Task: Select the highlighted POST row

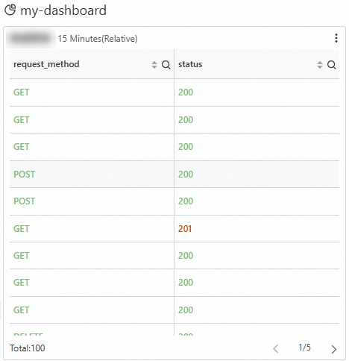Action: coord(174,174)
